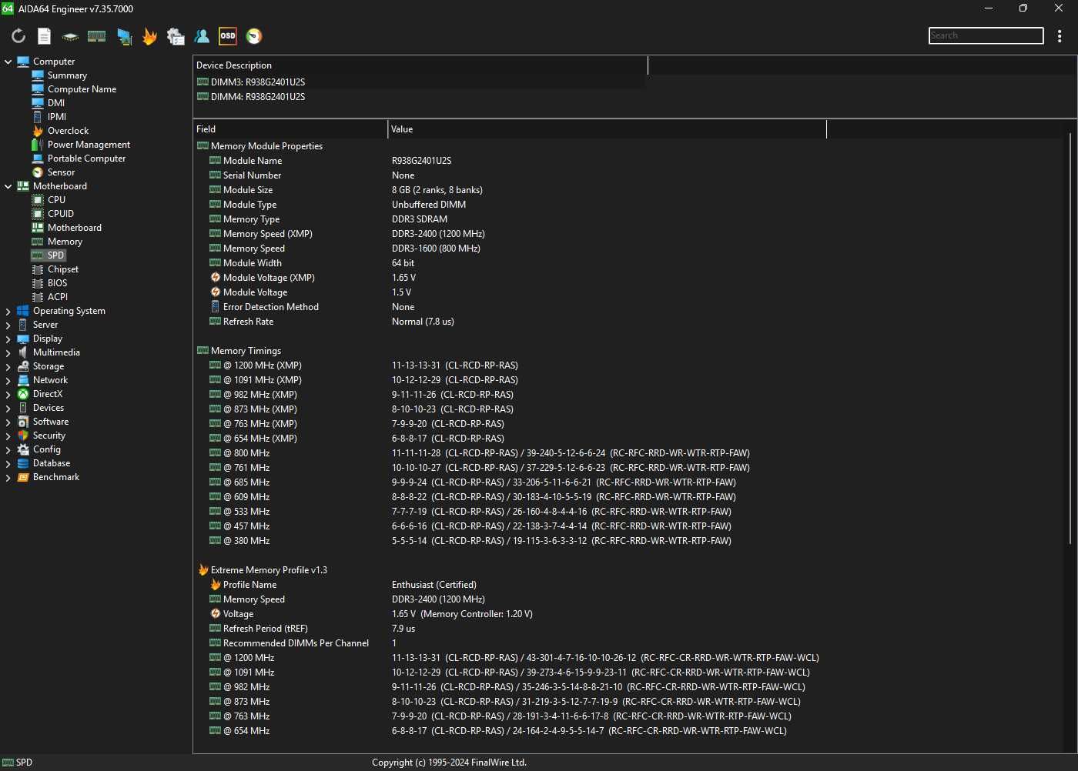Viewport: 1078px width, 771px height.
Task: Click the Value column header
Action: point(608,129)
